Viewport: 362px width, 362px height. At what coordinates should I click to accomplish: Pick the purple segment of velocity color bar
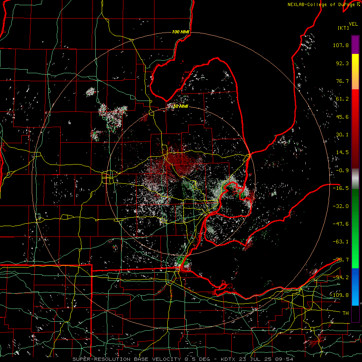[355, 45]
